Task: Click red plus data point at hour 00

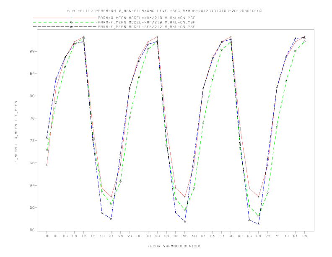Action: click(47, 165)
